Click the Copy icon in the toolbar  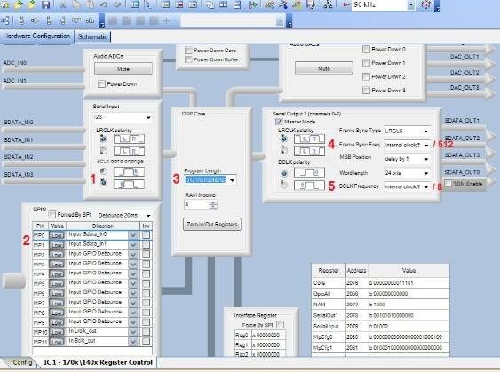coord(77,4)
